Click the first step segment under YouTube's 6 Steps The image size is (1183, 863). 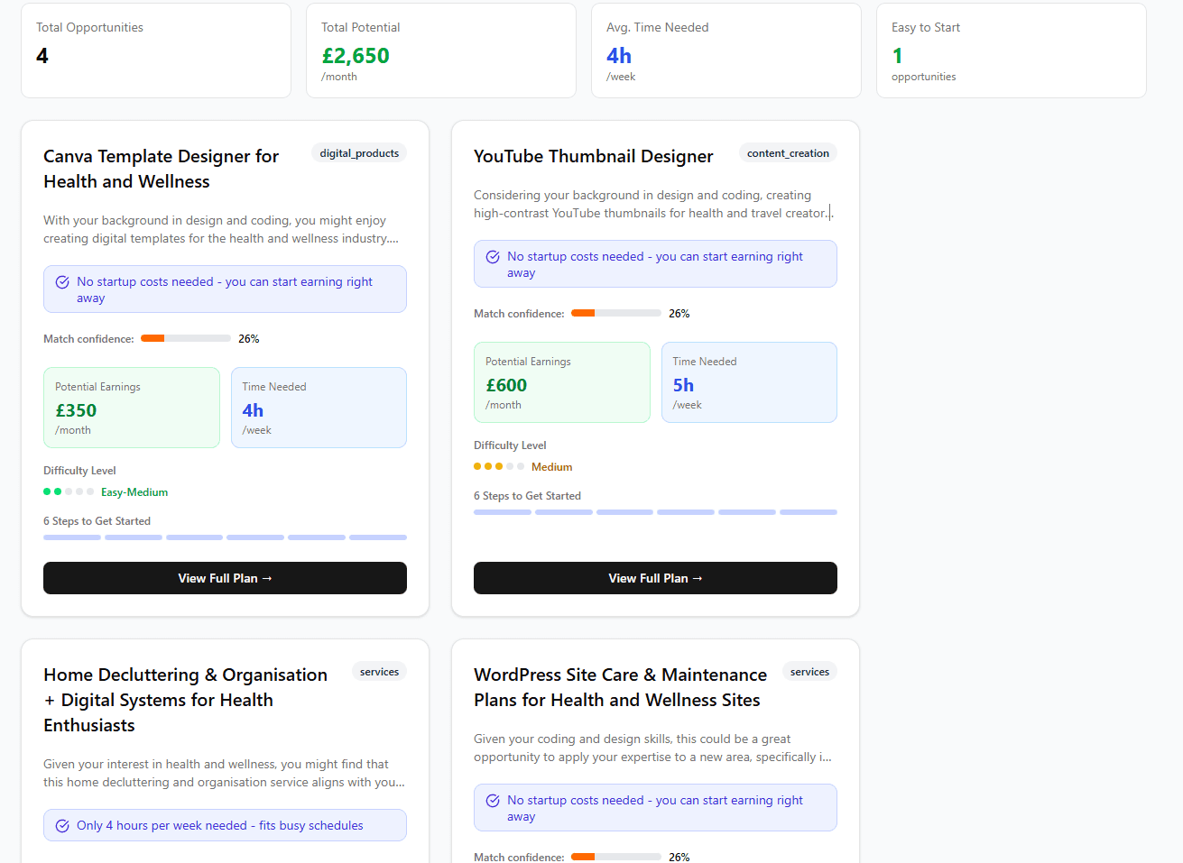[x=503, y=511]
